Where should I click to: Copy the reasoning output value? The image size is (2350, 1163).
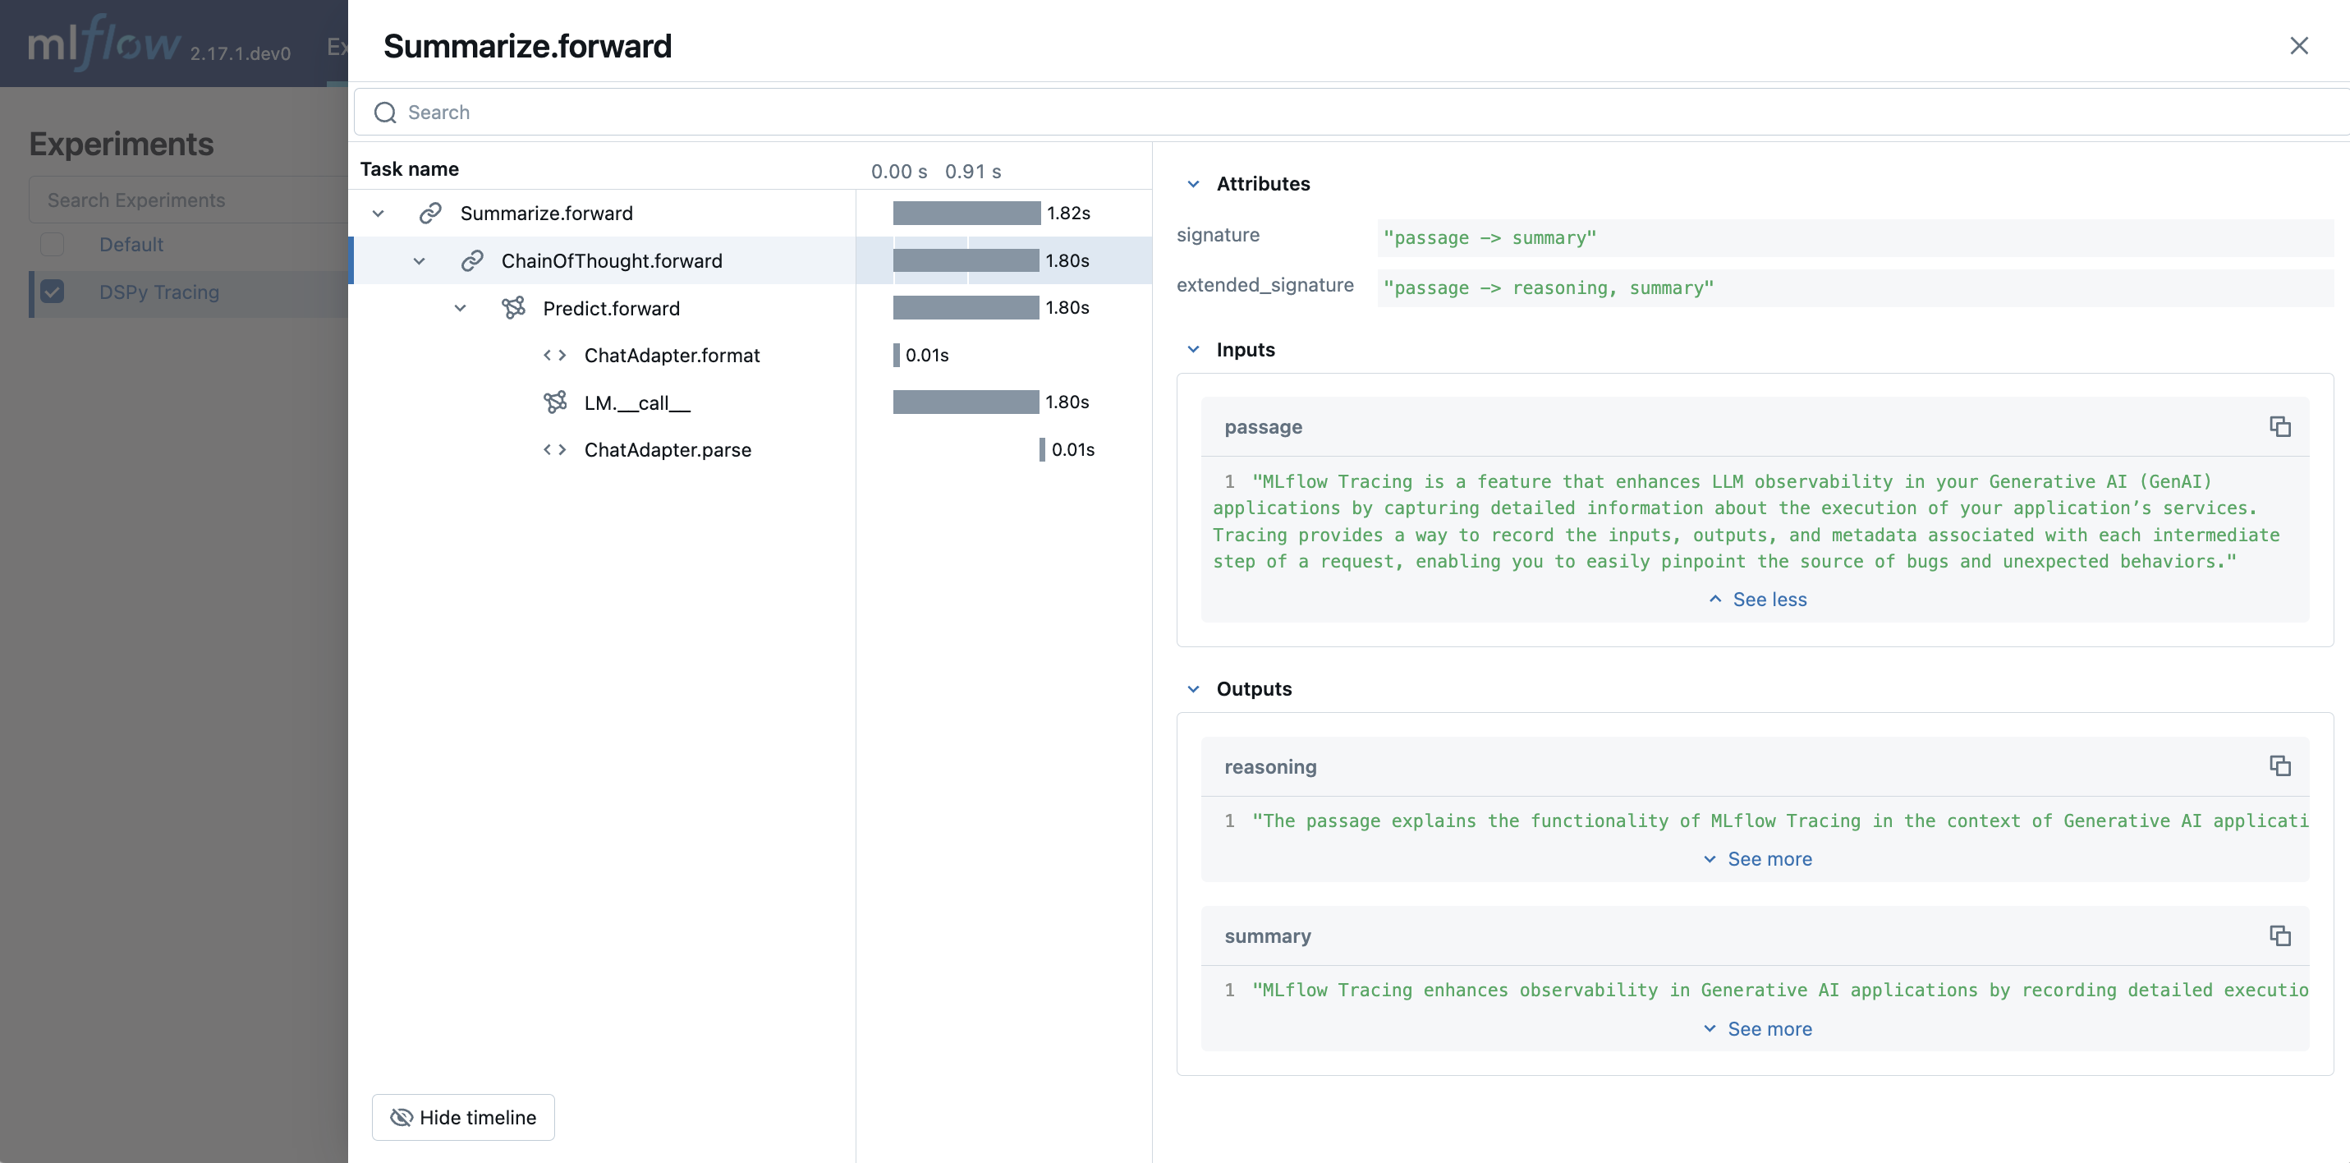click(x=2279, y=766)
